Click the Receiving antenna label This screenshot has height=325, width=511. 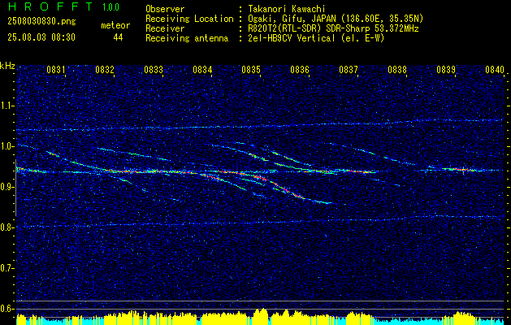click(187, 38)
